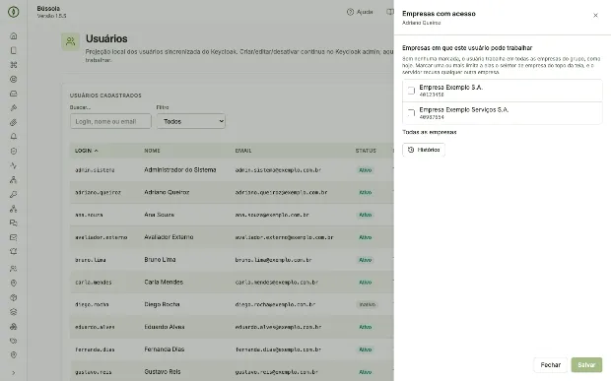Image resolution: width=611 pixels, height=381 pixels.
Task: Click the Ativo status badge for Eduardo Alves
Action: 365,327
